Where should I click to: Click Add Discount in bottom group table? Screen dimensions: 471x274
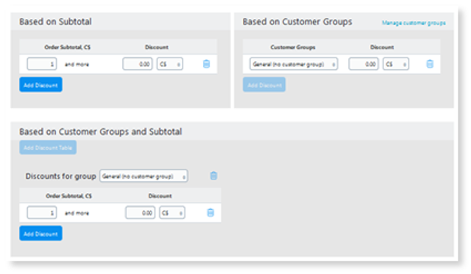[41, 233]
